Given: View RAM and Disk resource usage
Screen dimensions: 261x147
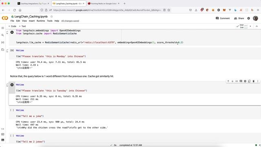Looking at the screenshot, I should 243,26.
